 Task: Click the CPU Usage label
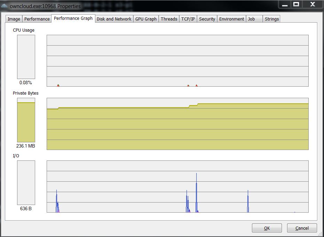pos(24,30)
